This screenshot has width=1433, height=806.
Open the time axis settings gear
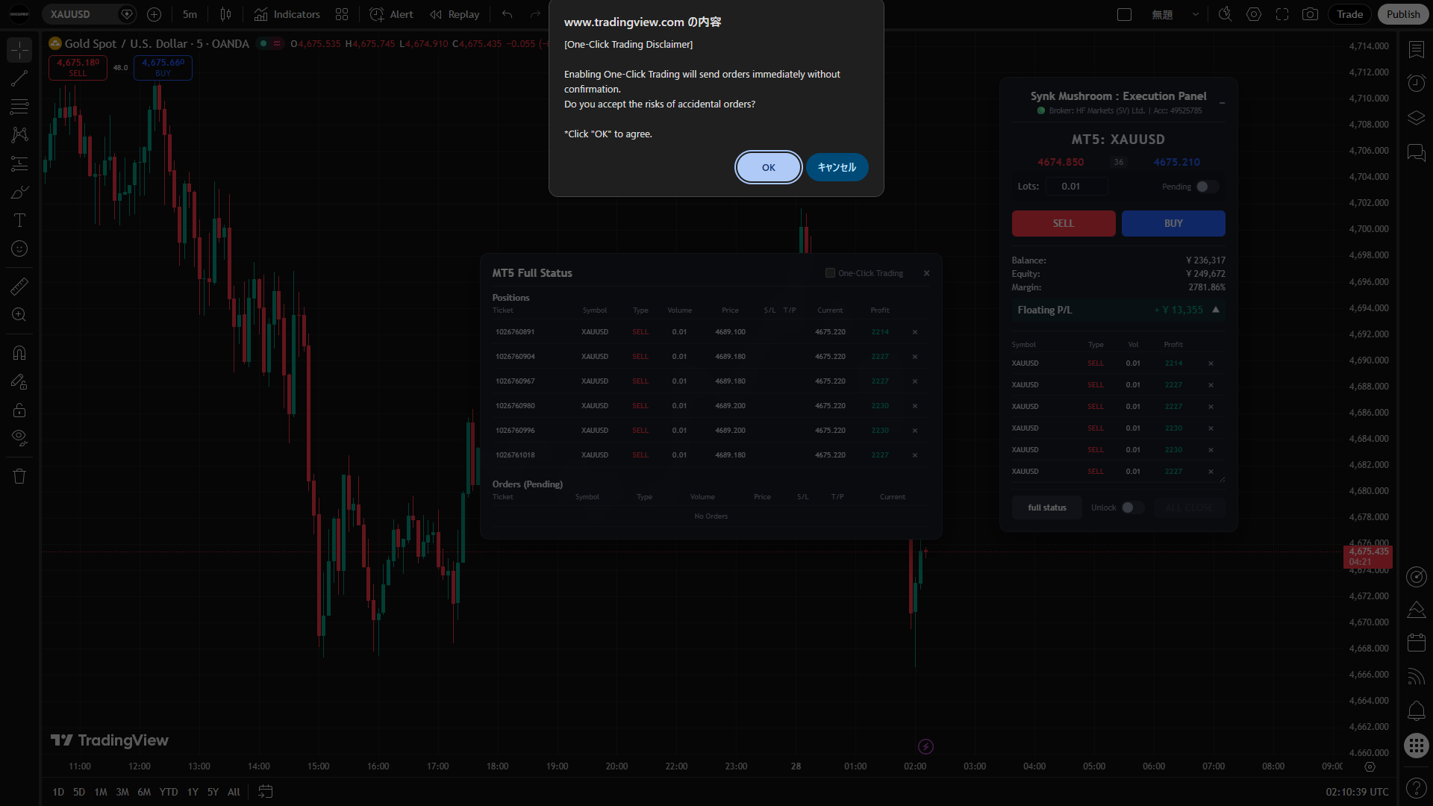click(1370, 766)
